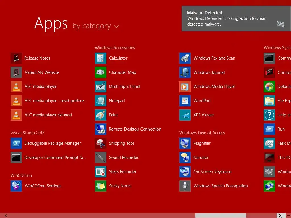Launch the Magnifier icon
291x218 pixels.
point(185,143)
